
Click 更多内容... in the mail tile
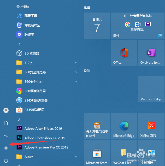(138, 29)
